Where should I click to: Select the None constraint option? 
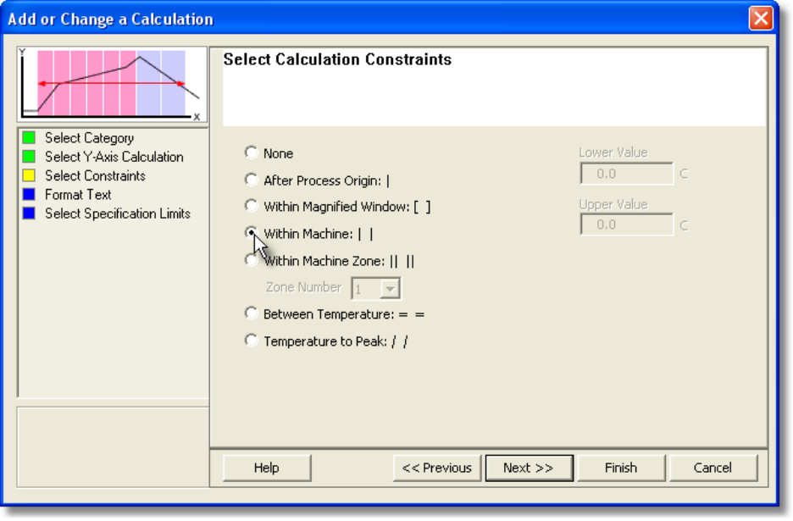tap(252, 152)
